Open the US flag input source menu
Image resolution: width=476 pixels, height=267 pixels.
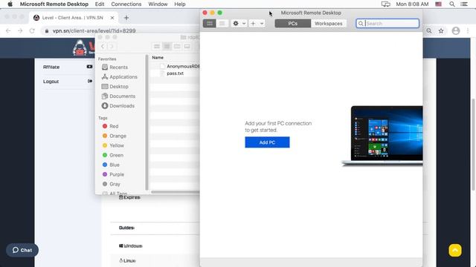pyautogui.click(x=438, y=4)
